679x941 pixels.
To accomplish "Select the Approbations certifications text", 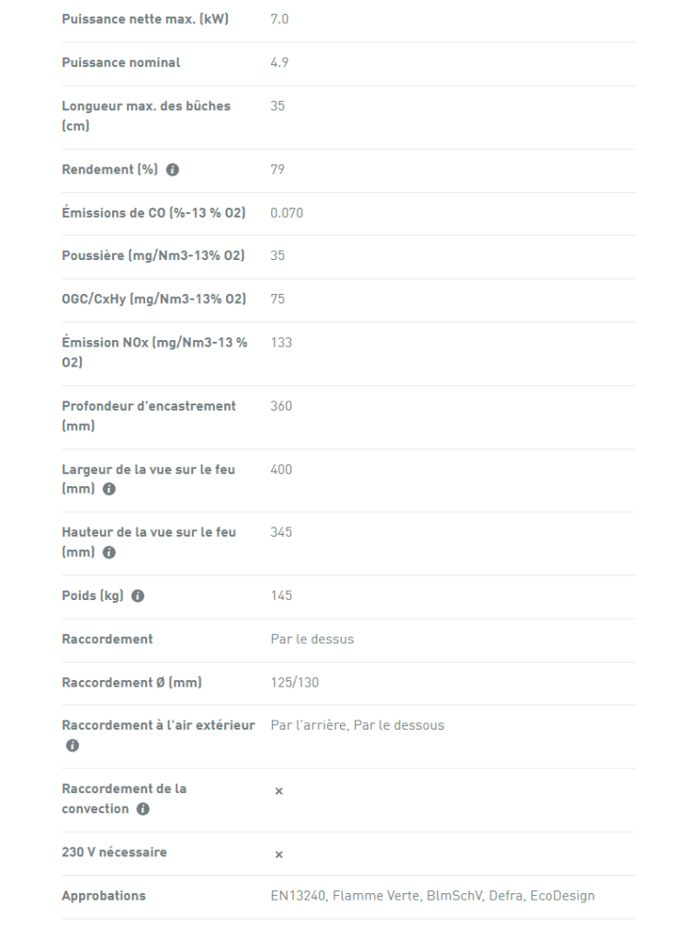I will (x=433, y=895).
